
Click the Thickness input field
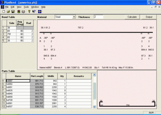pos(98,17)
